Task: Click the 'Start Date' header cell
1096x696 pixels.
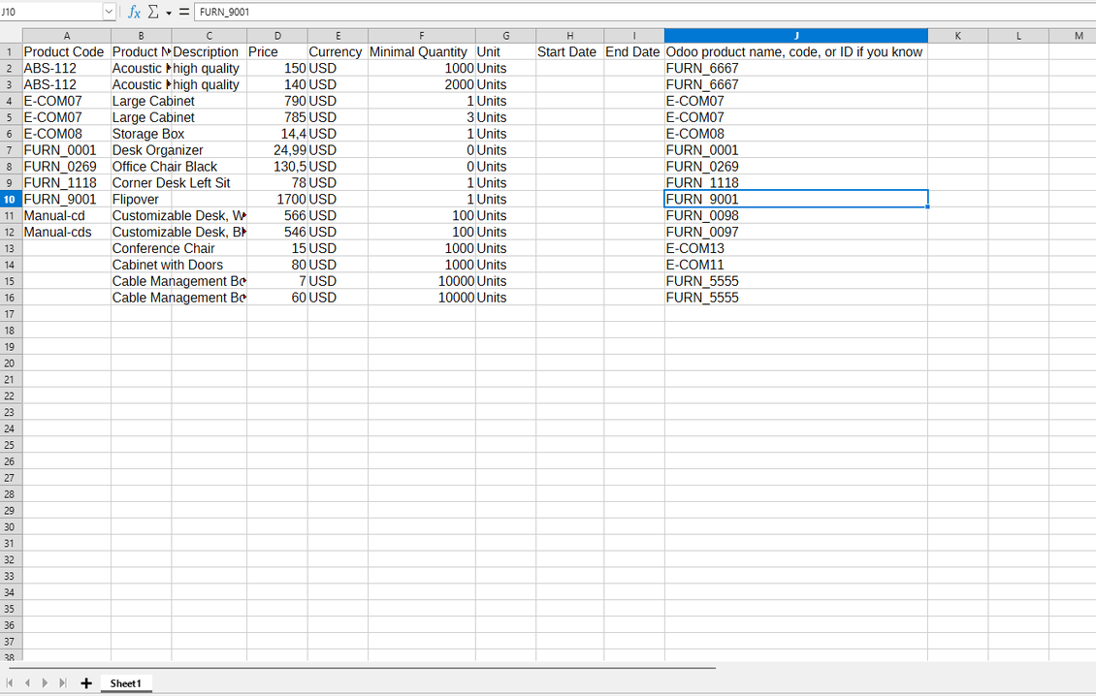Action: click(569, 51)
